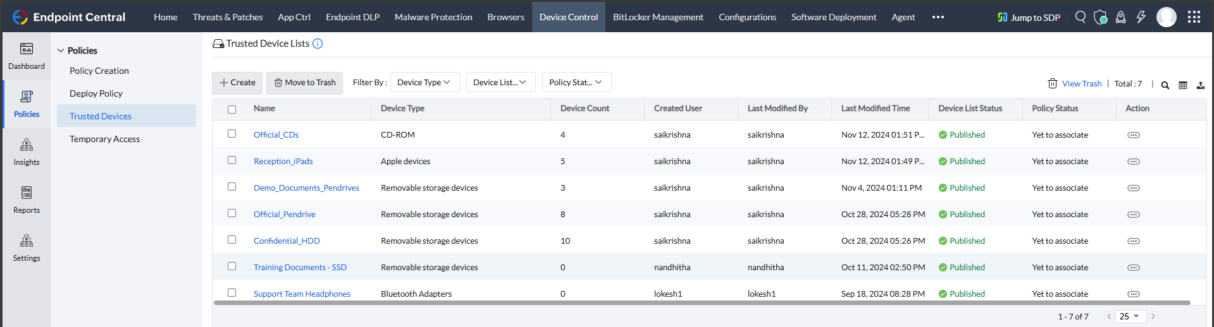Expand the Policy Status filter dropdown
Viewport: 1214px width, 327px height.
click(576, 82)
